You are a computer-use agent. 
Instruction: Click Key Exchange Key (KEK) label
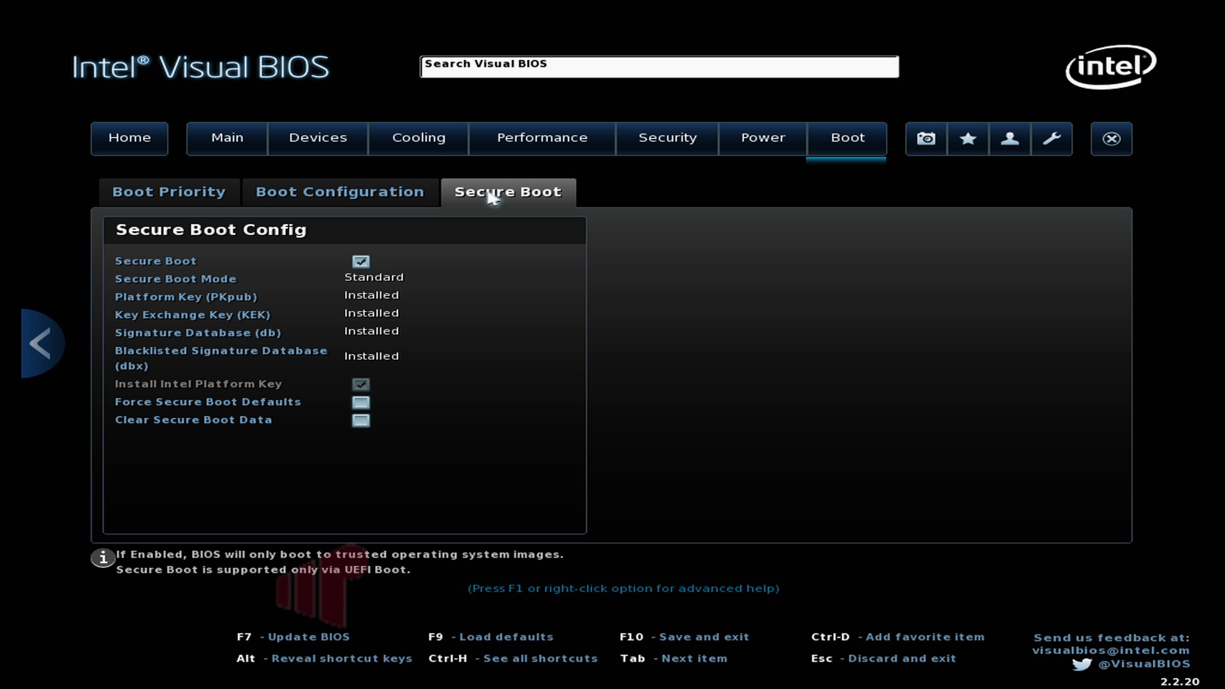click(x=192, y=315)
